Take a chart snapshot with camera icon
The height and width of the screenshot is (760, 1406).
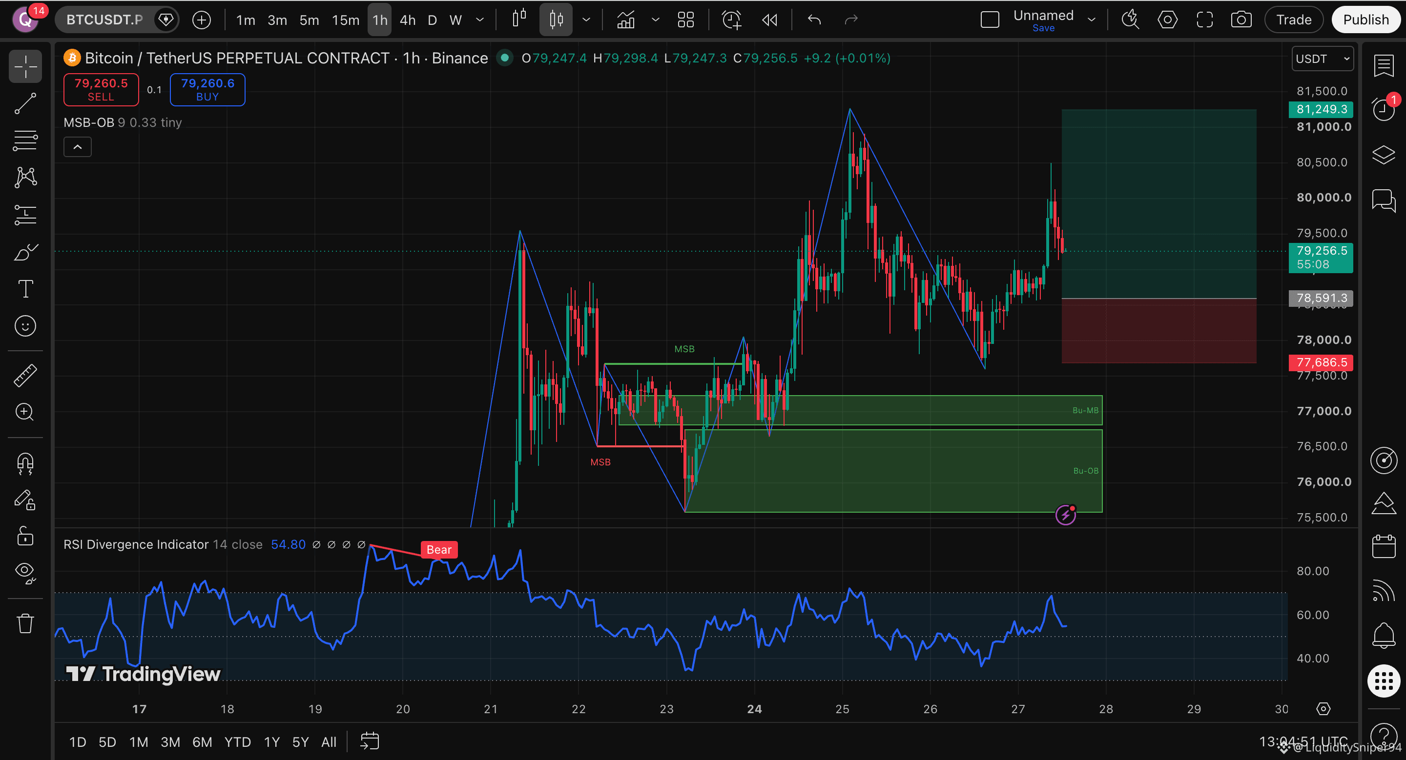[x=1241, y=20]
